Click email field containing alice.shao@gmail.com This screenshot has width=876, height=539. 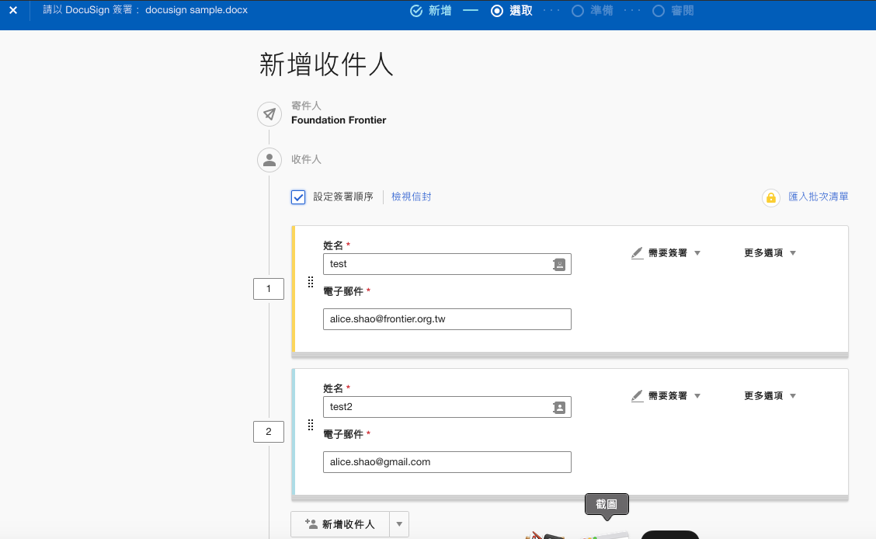(x=447, y=462)
